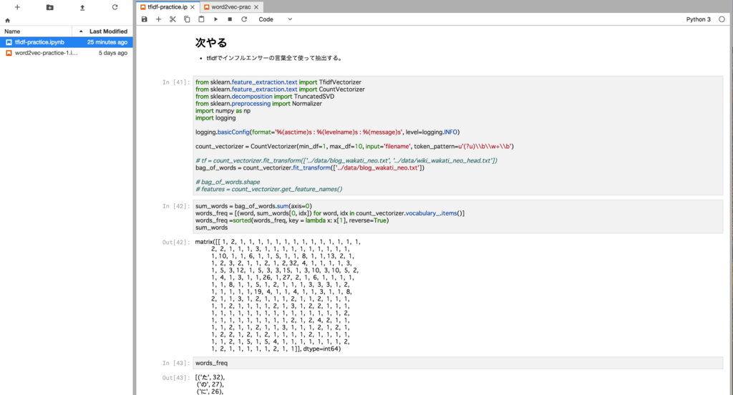Click the In [43] prompt label
This screenshot has width=733, height=395.
pyautogui.click(x=176, y=363)
